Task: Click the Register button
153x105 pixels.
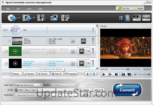Action: [138, 8]
